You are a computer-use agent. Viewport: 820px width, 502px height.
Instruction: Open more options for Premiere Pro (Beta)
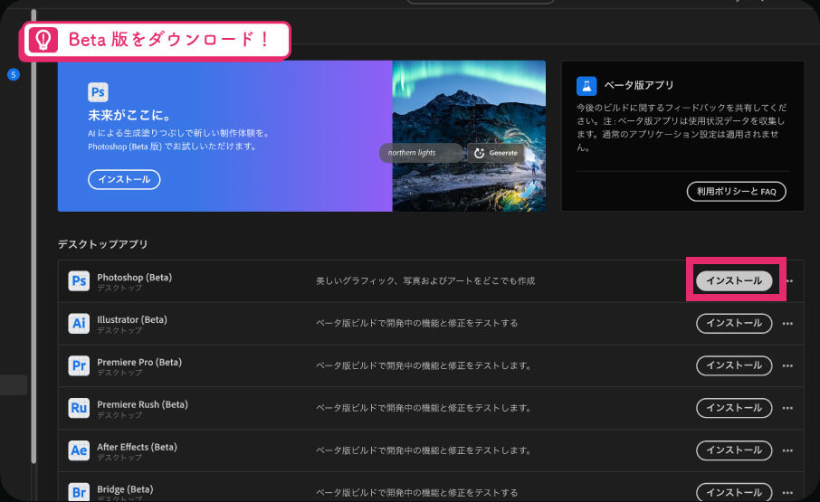[787, 365]
